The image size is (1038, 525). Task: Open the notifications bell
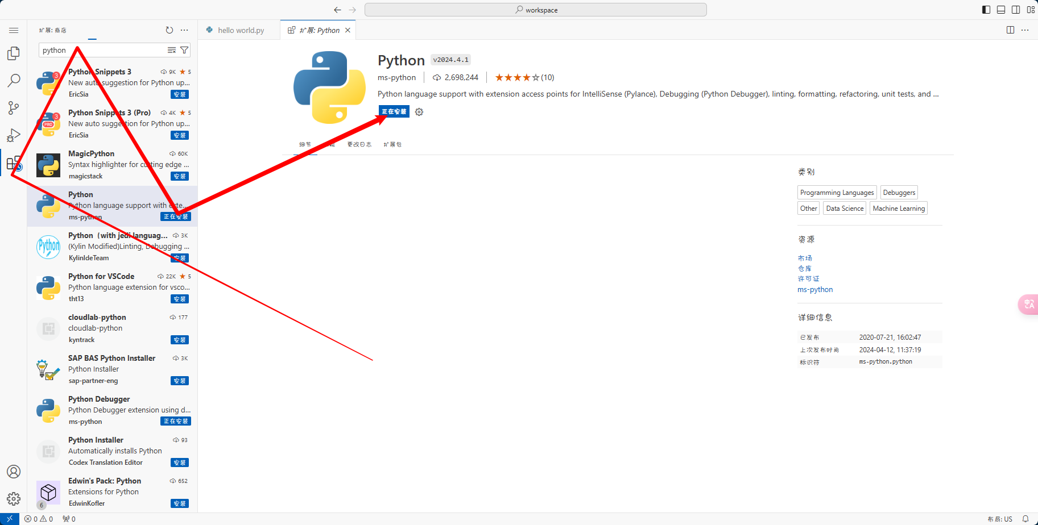pos(1025,519)
